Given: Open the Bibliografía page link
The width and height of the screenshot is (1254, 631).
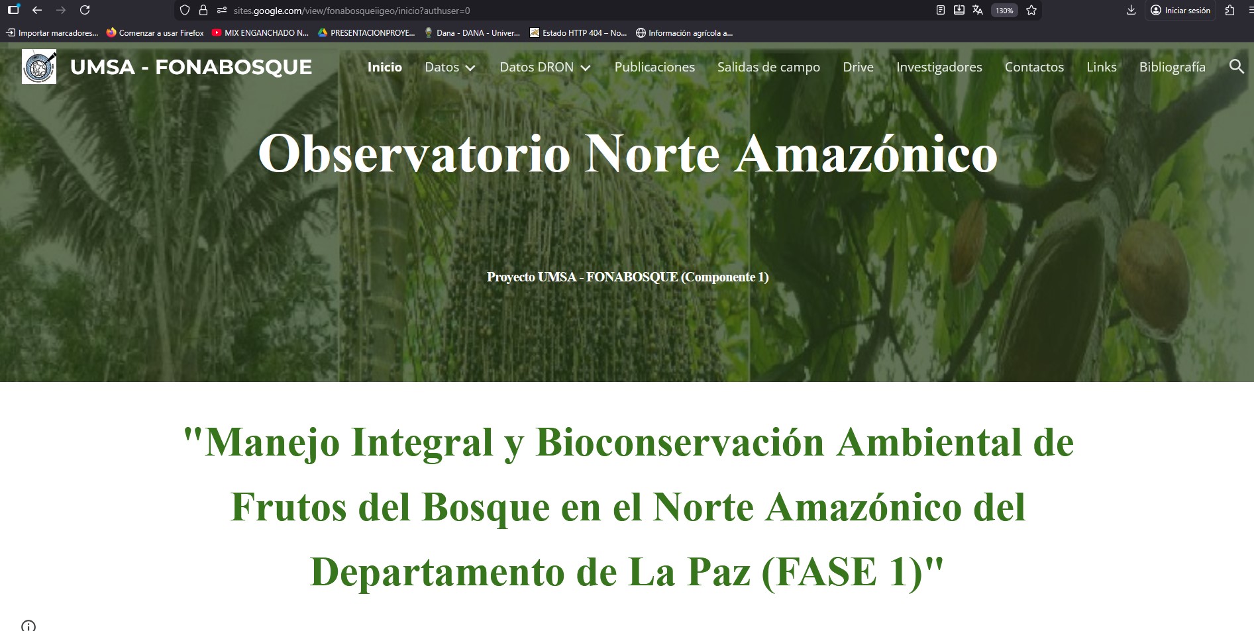Looking at the screenshot, I should coord(1172,67).
